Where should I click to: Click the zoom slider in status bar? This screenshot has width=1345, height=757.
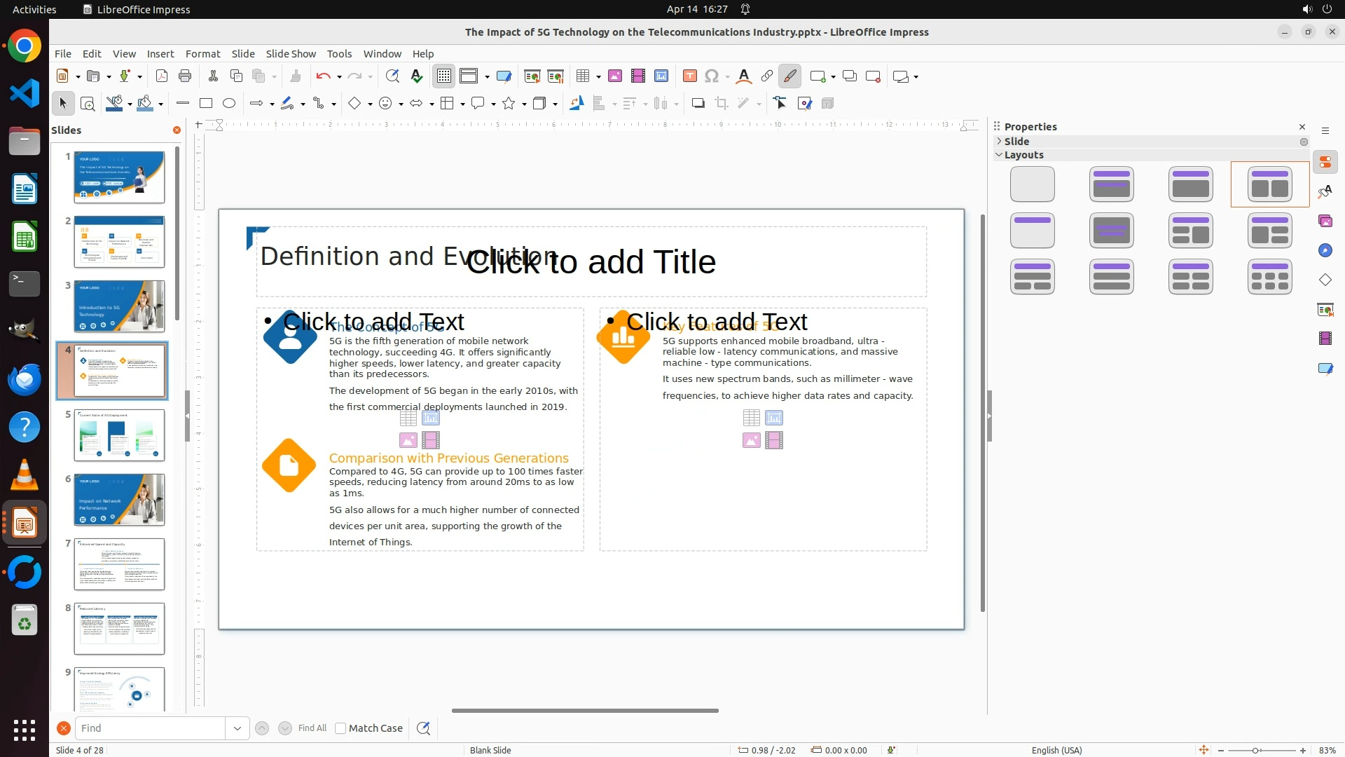(1255, 750)
